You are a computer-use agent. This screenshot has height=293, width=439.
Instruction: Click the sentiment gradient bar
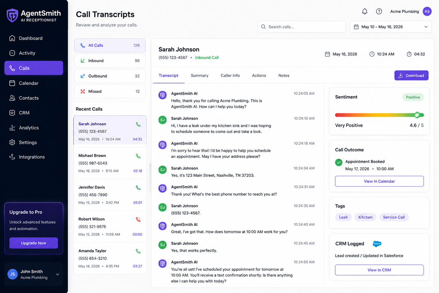379,115
